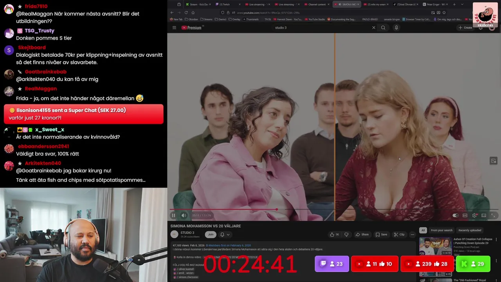Create a Clip from this video

399,235
